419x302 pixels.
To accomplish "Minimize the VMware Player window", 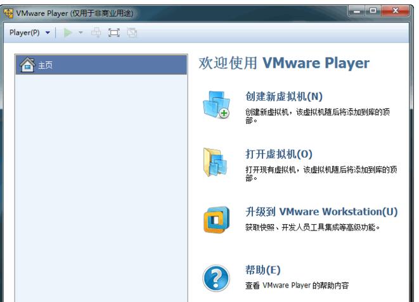I will click(357, 11).
